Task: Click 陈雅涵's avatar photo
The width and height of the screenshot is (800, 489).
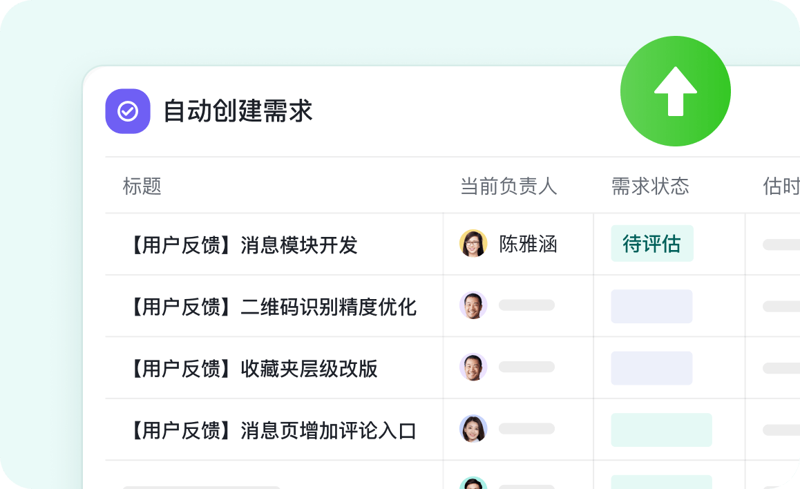Action: click(473, 244)
